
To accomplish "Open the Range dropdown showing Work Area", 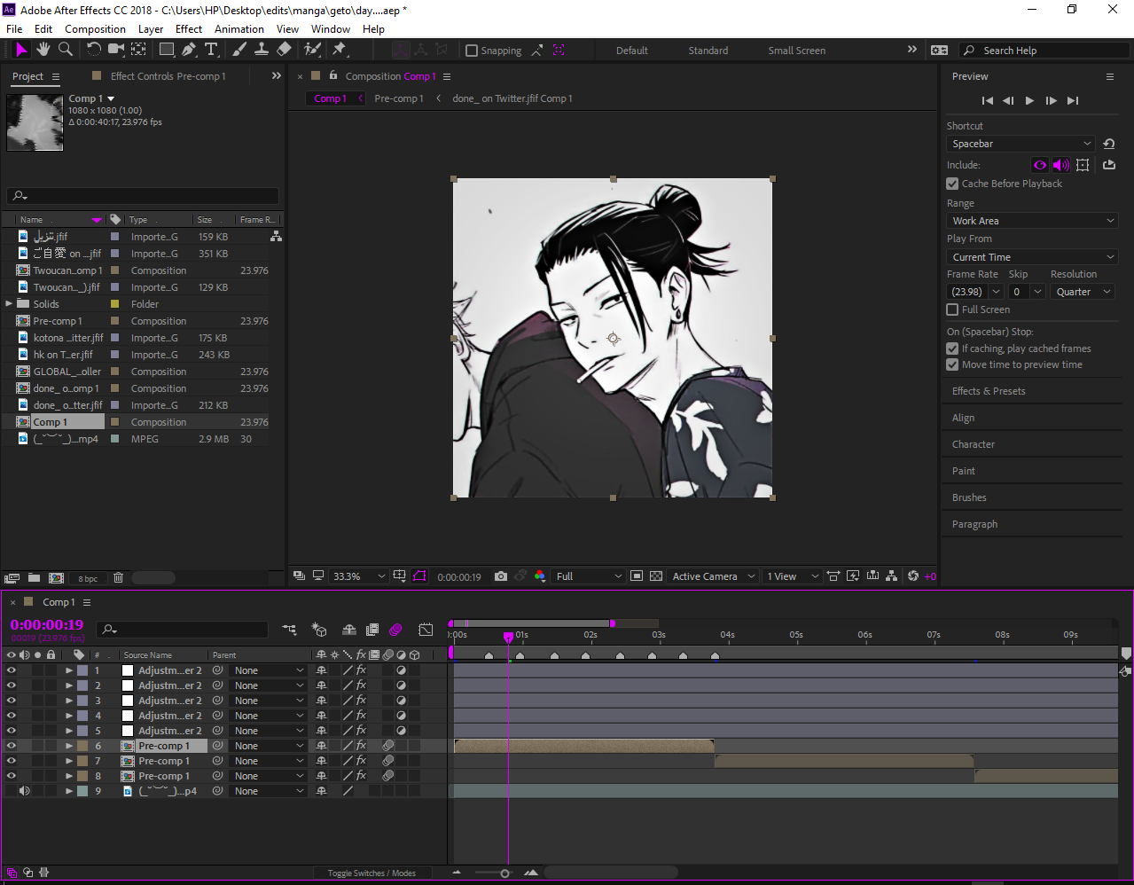I will pyautogui.click(x=1032, y=221).
